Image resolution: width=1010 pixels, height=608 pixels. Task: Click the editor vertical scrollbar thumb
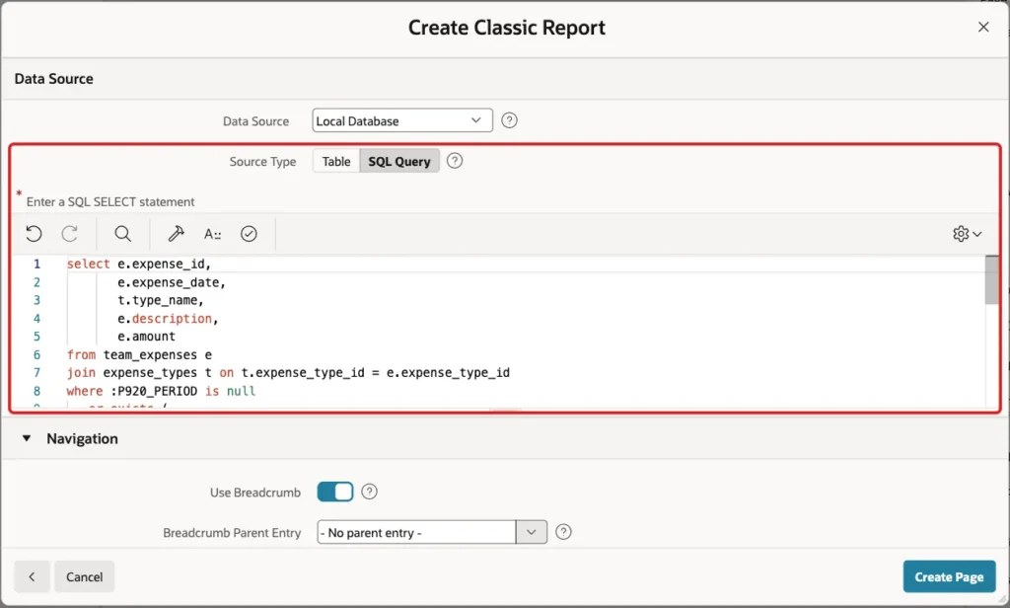coord(992,280)
